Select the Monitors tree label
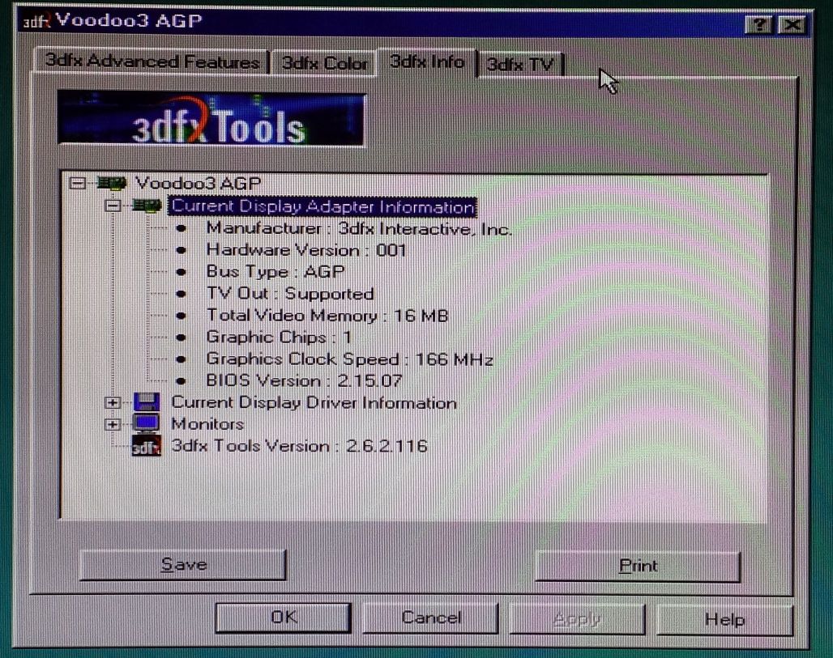The height and width of the screenshot is (658, 833). click(x=207, y=424)
